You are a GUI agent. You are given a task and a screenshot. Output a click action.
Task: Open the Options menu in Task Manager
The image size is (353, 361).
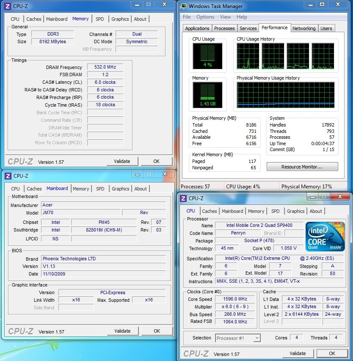pyautogui.click(x=205, y=17)
